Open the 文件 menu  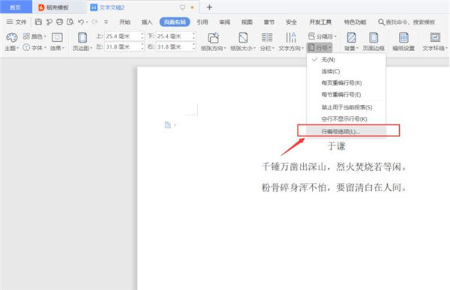click(x=16, y=22)
